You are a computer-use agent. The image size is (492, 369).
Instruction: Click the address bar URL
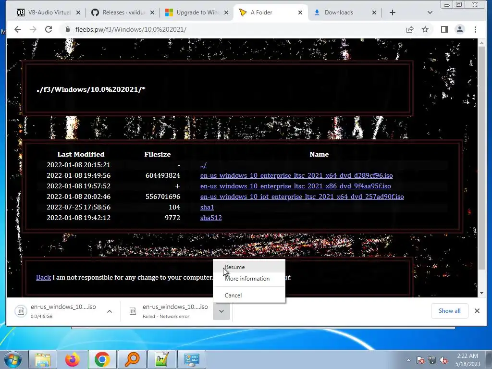(x=131, y=29)
